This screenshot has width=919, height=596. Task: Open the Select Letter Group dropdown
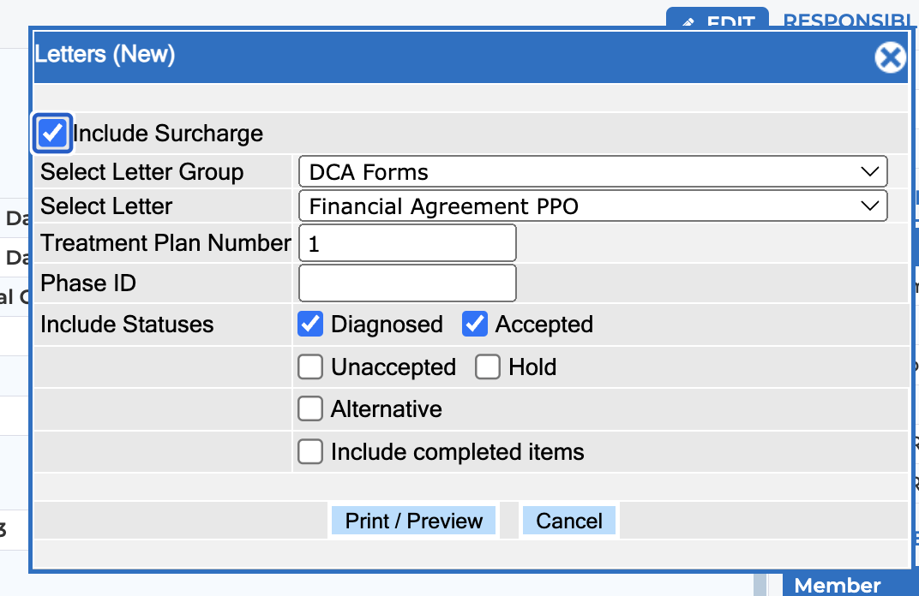click(x=592, y=171)
